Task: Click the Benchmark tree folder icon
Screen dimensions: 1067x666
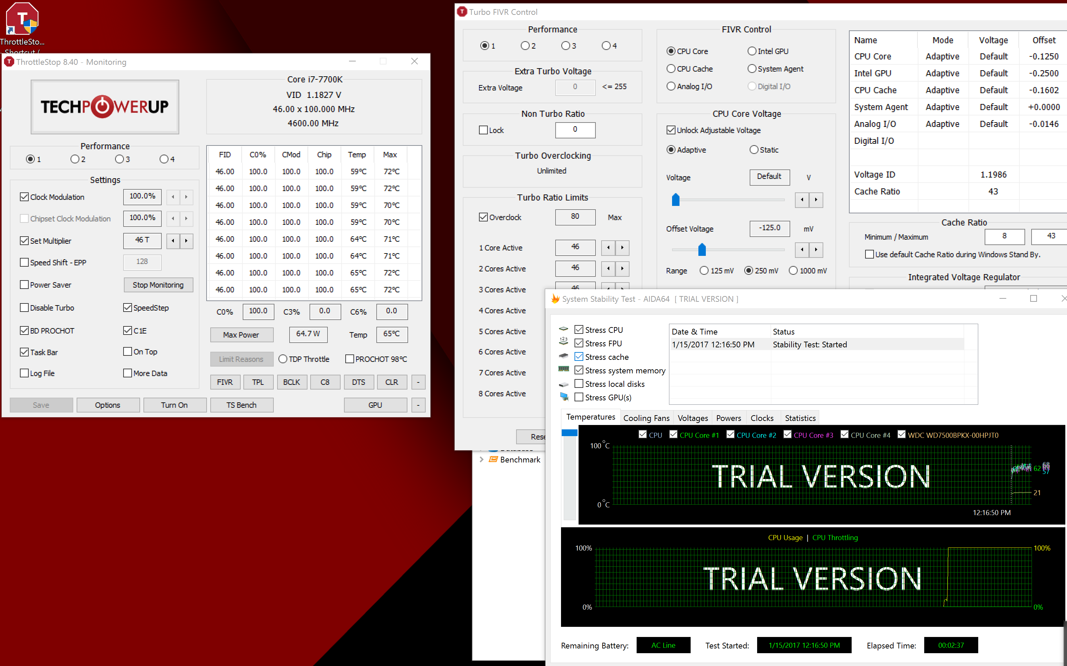Action: (x=493, y=459)
